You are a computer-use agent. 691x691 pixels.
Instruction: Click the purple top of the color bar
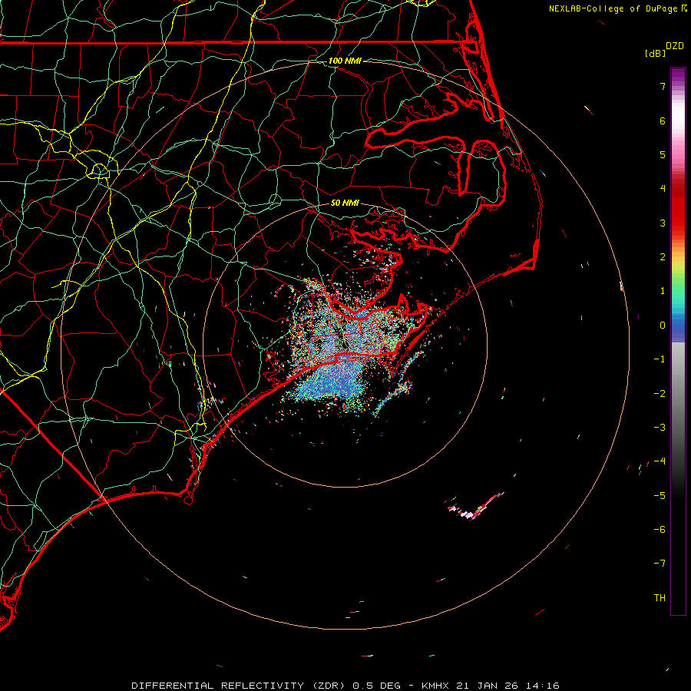click(678, 75)
